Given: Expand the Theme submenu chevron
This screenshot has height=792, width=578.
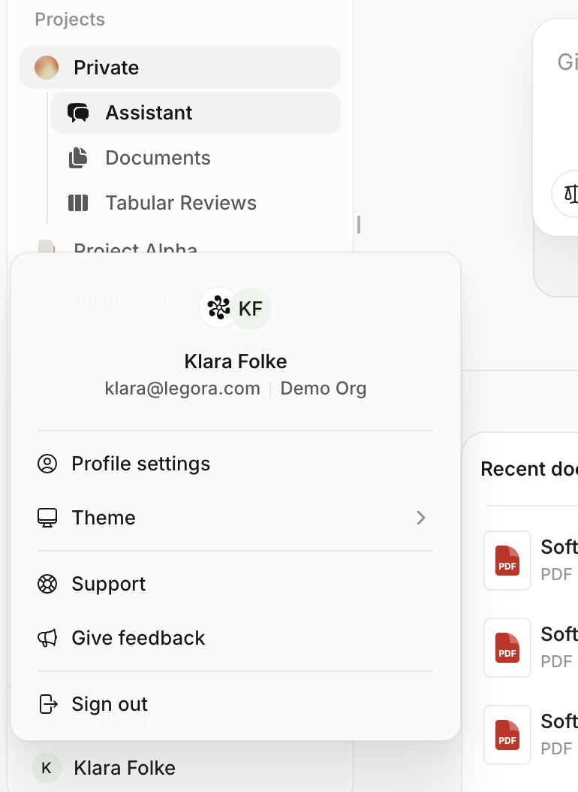Looking at the screenshot, I should pos(420,518).
